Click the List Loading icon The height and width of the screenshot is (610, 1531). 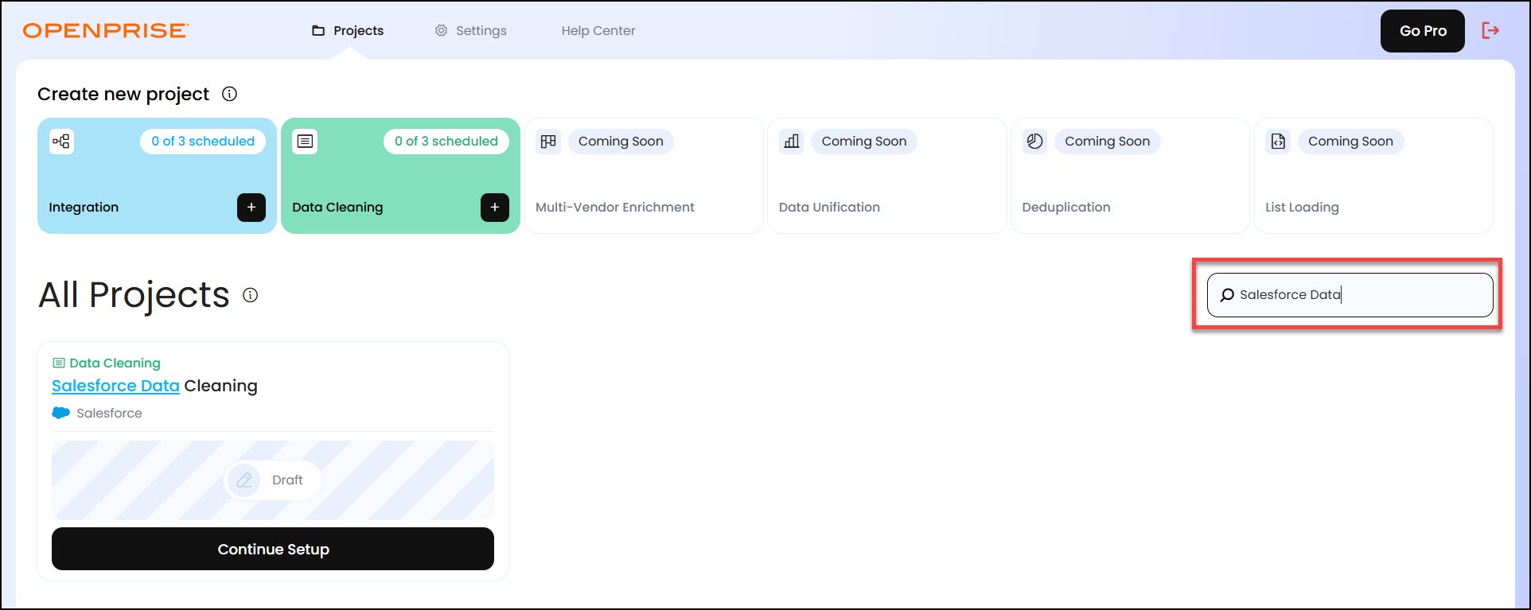click(x=1279, y=142)
